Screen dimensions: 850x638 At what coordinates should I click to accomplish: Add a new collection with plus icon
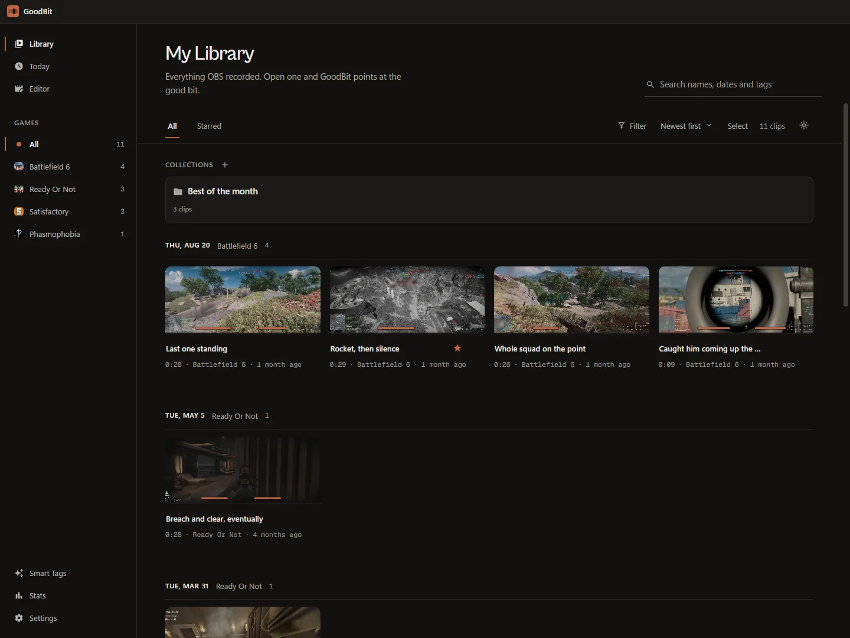225,165
